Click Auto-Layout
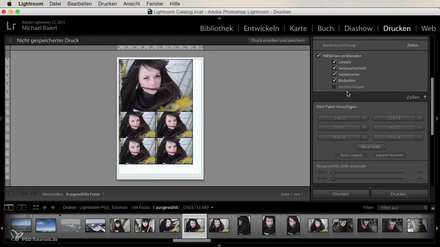This screenshot has height=247, width=440. (351, 155)
